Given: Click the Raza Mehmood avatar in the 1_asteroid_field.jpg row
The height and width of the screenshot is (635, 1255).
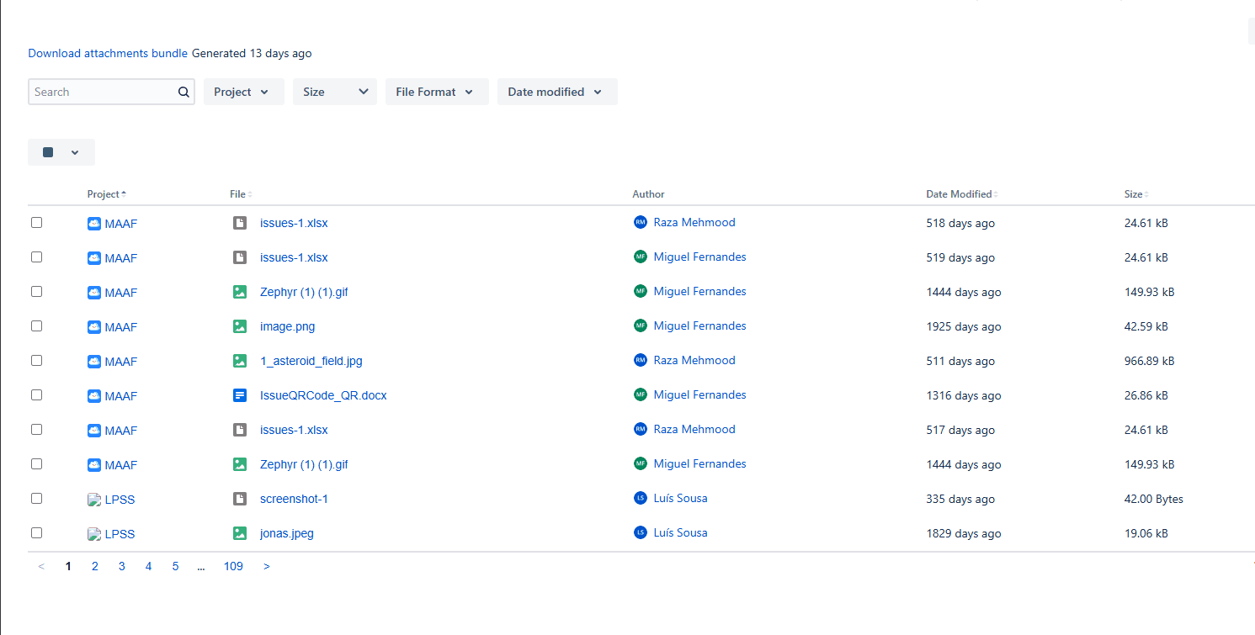Looking at the screenshot, I should (641, 360).
